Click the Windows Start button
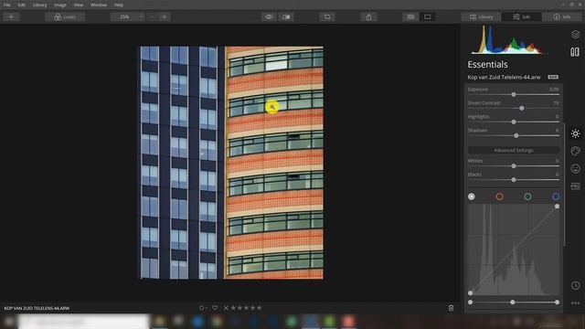 pos(9,321)
